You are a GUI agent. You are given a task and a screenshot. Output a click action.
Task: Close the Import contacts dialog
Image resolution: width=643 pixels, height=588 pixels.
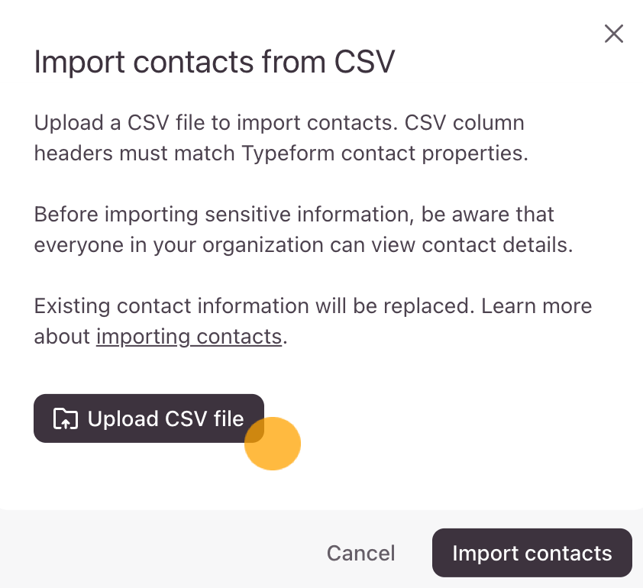613,34
